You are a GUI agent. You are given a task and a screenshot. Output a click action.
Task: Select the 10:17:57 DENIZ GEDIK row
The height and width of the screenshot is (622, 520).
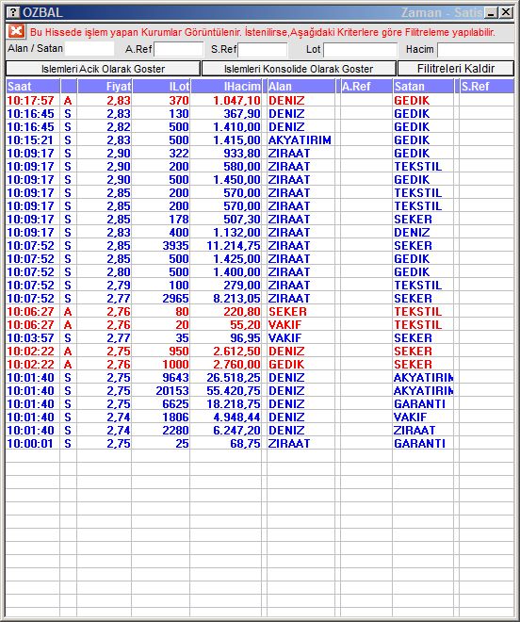tap(260, 100)
